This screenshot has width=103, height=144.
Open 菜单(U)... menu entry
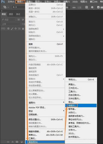45,135
